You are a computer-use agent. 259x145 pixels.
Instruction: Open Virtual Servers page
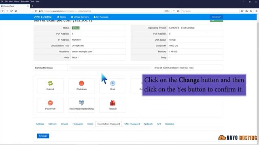pyautogui.click(x=80, y=17)
